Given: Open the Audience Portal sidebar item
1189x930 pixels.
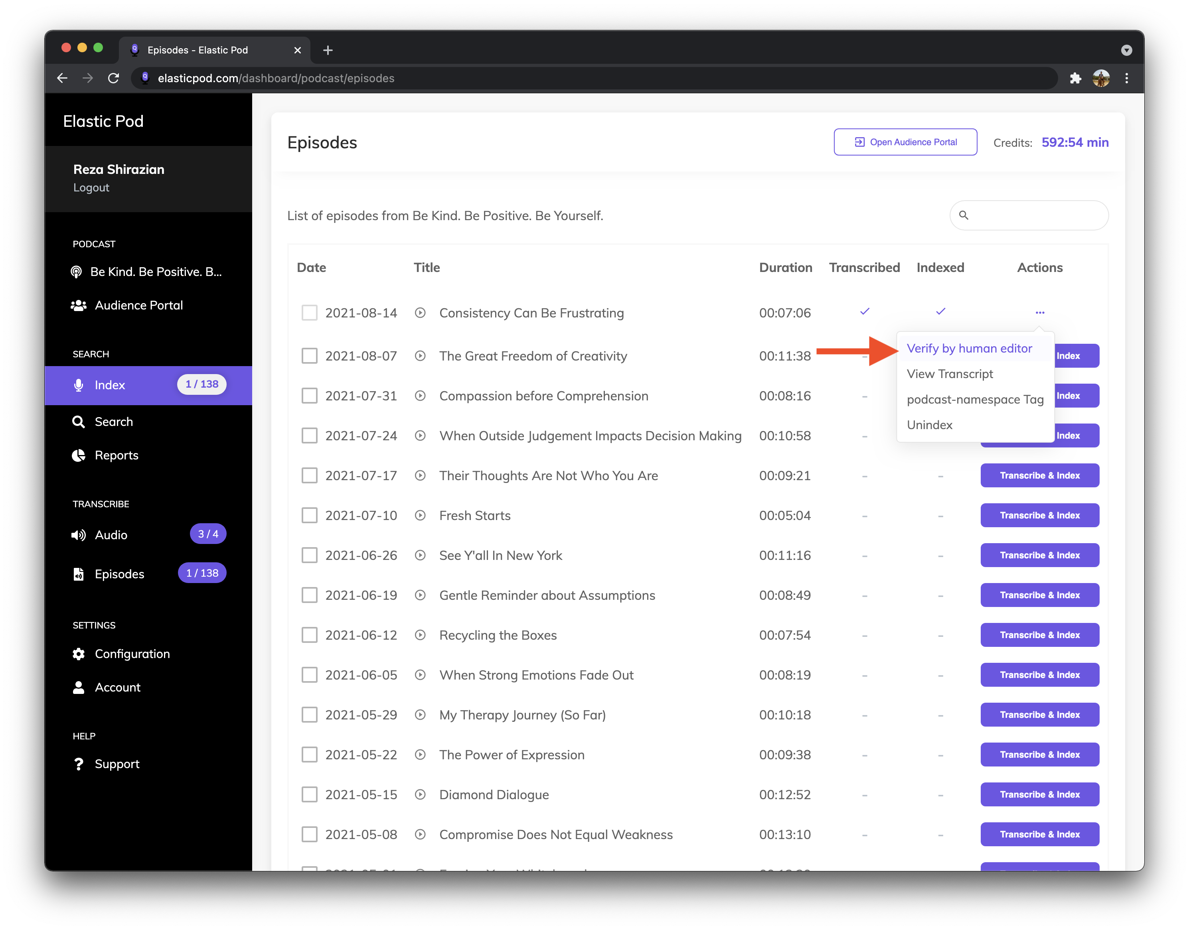Looking at the screenshot, I should 127,305.
